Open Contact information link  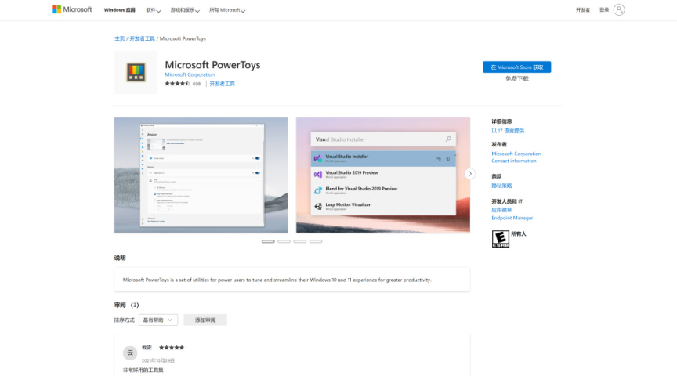(x=514, y=161)
